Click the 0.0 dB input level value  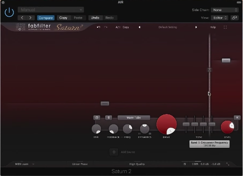pos(205,164)
